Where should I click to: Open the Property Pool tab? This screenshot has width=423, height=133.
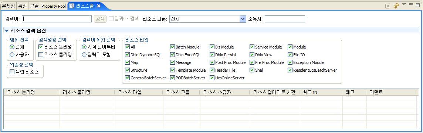[53, 6]
